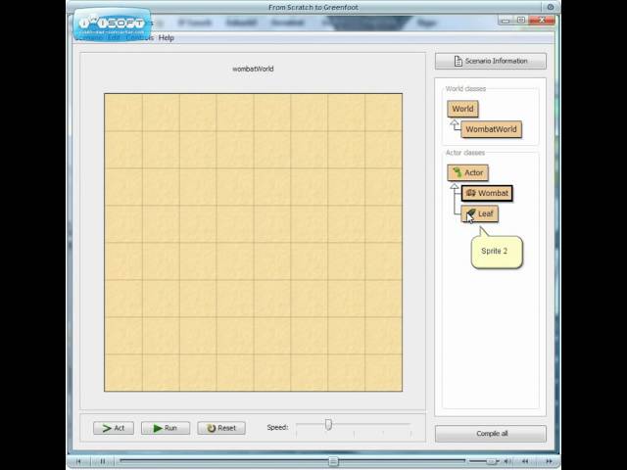Click the Greenfoot window minimize button
The width and height of the screenshot is (627, 470).
(506, 20)
